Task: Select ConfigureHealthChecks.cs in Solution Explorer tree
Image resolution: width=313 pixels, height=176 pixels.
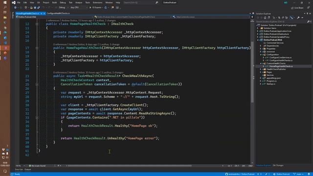Action: pos(281,61)
